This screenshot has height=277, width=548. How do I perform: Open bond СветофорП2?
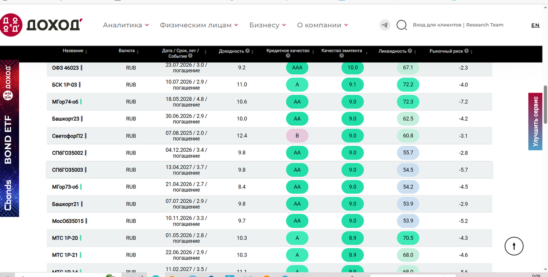(x=68, y=136)
